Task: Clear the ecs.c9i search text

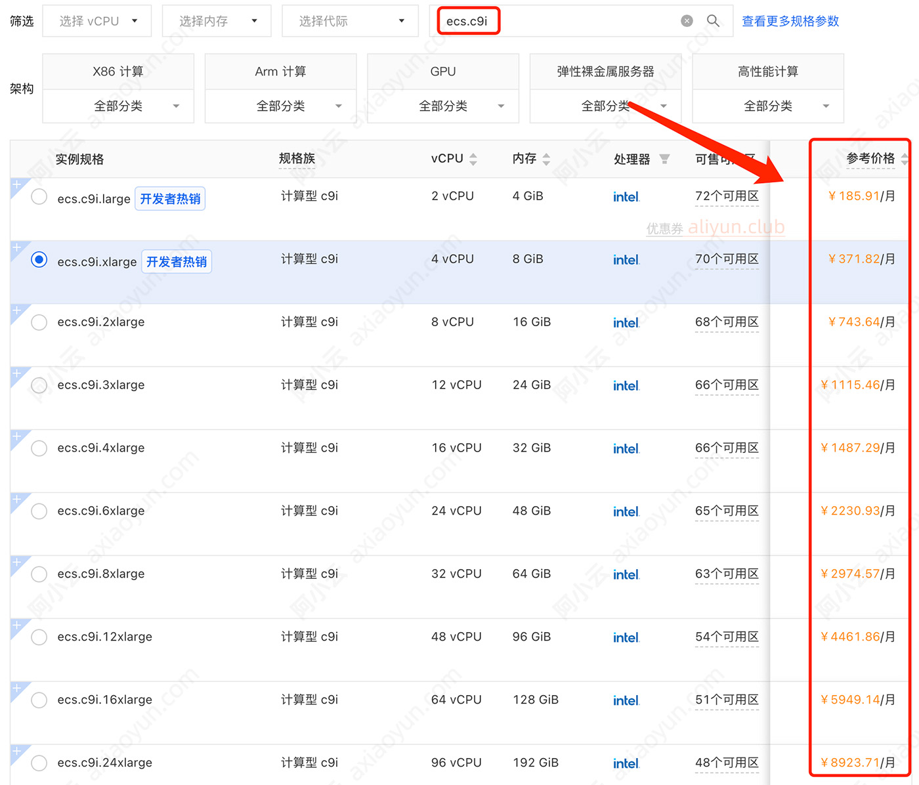Action: point(687,21)
